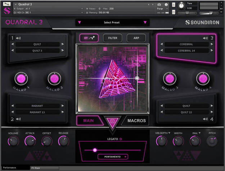Toggle the XY pad mode button
Image resolution: width=225 pixels, height=171 pixels.
click(x=89, y=38)
